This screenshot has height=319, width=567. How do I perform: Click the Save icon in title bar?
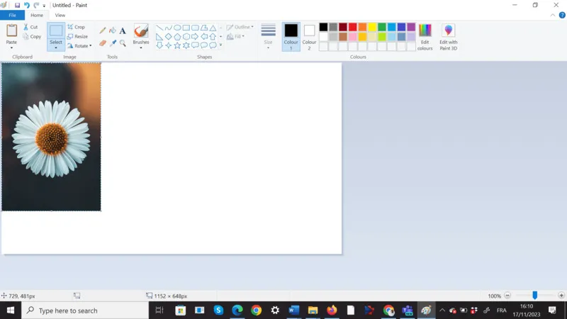coord(17,5)
